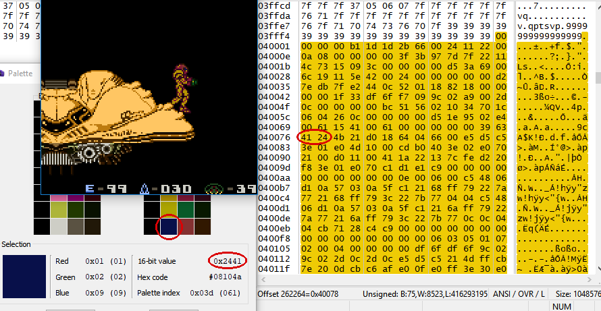Click offset label 04011f
601x311 pixels.
coord(274,269)
